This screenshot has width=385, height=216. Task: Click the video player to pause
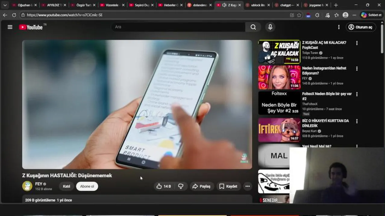click(x=137, y=104)
